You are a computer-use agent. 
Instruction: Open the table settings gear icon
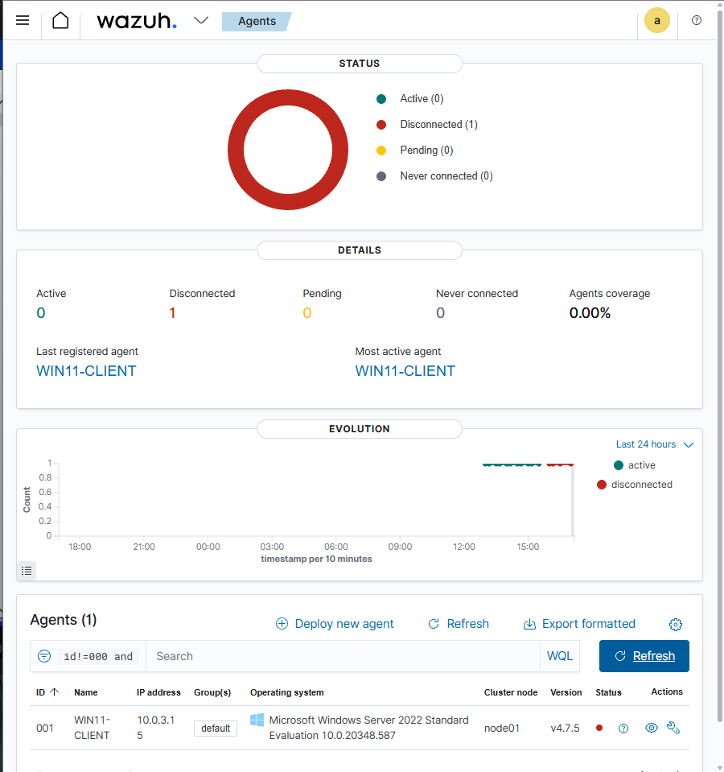pos(675,625)
